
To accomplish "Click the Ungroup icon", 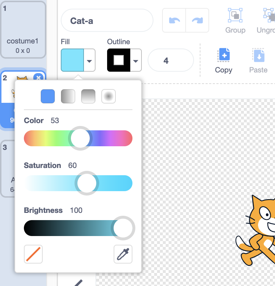I will (x=269, y=15).
